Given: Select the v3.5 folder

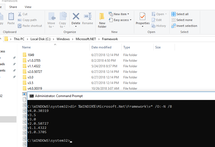Looking at the screenshot, I should click(x=31, y=83).
